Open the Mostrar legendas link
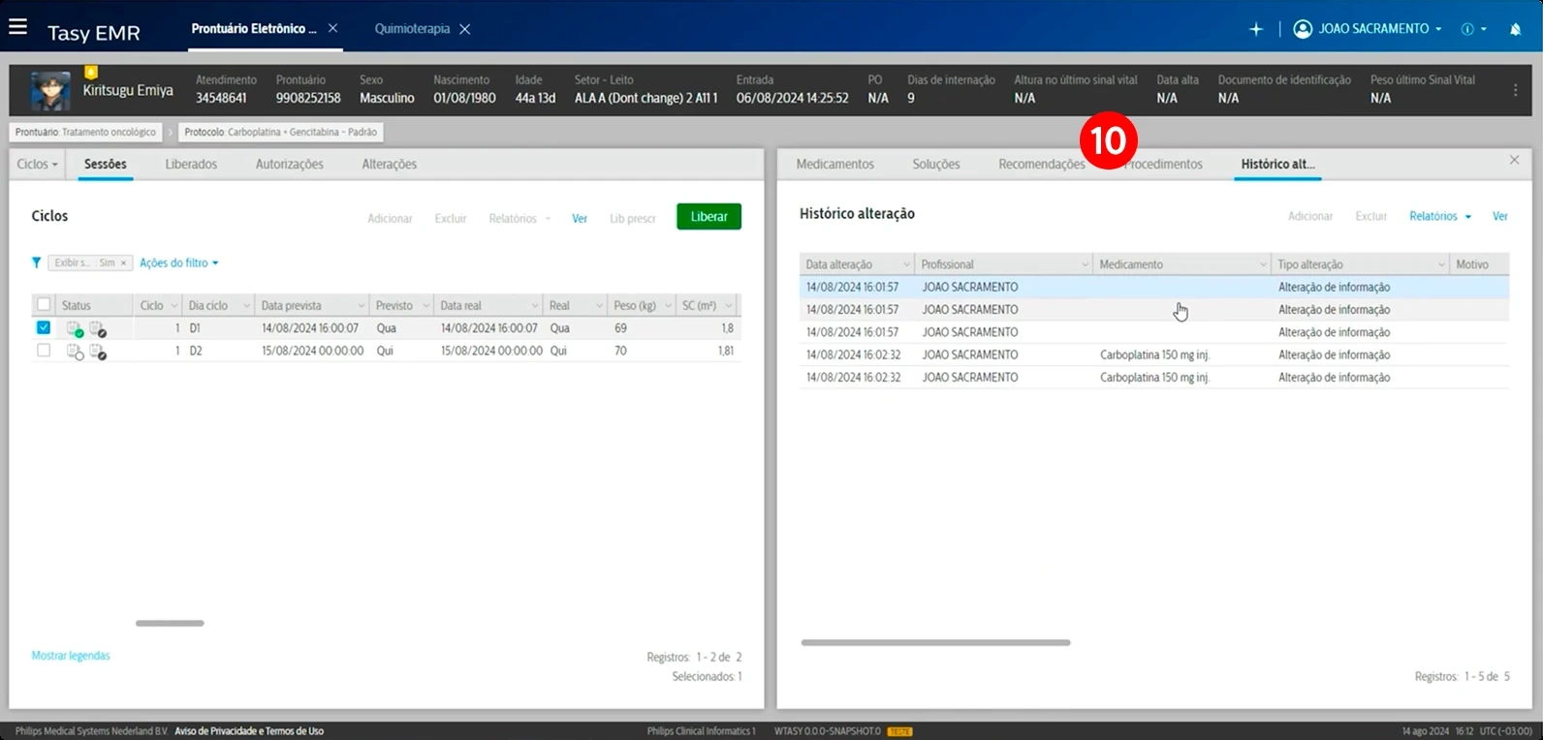 pos(71,656)
